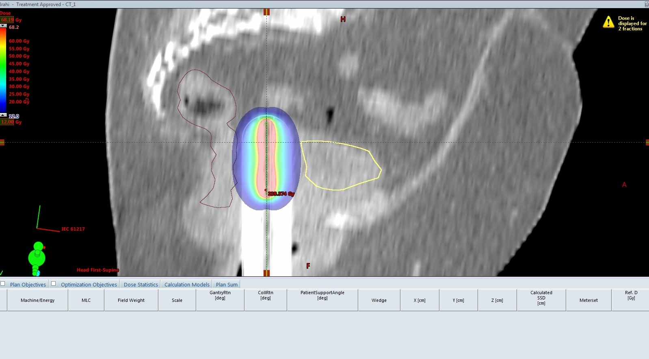The image size is (649, 359).
Task: Click the bottom plane handle on the vertical crosshair
Action: pos(266,273)
